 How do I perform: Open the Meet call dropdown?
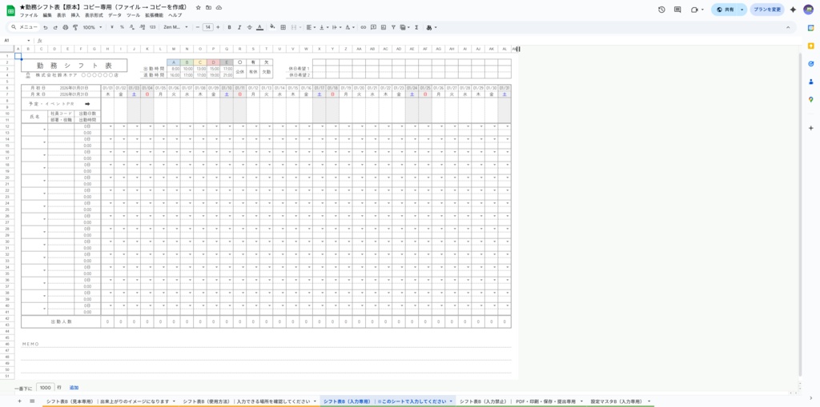coord(702,10)
